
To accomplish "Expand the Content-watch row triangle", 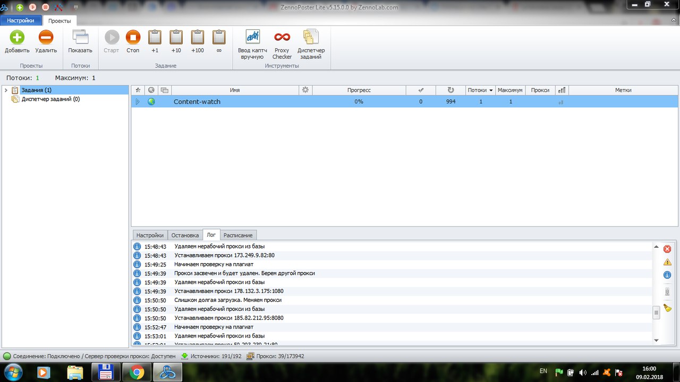I will click(x=138, y=101).
